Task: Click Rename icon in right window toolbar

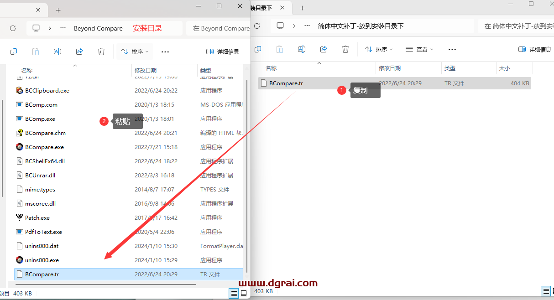Action: 302,49
